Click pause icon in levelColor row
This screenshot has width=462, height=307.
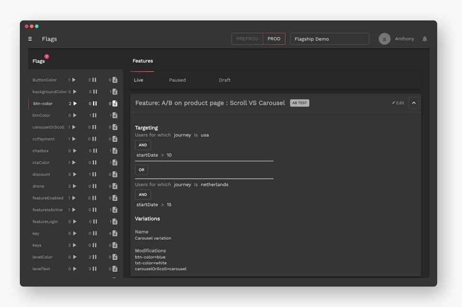(95, 256)
